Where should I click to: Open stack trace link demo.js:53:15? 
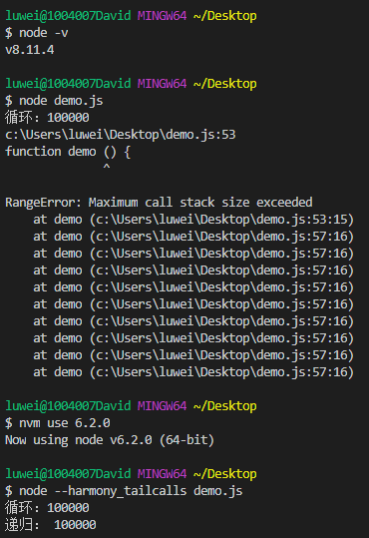[x=221, y=220]
